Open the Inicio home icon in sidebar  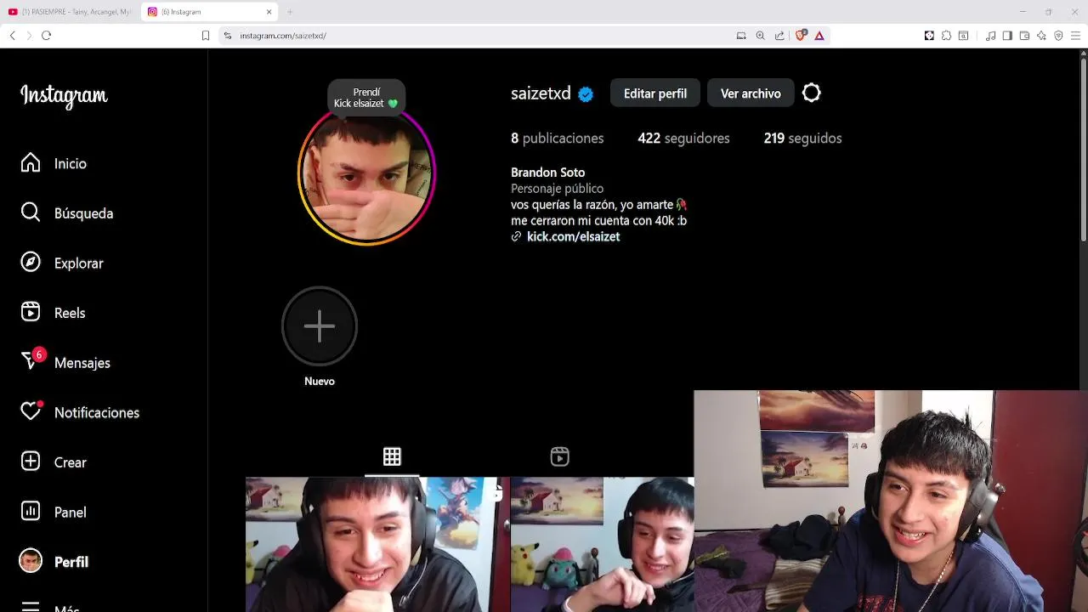(x=31, y=162)
